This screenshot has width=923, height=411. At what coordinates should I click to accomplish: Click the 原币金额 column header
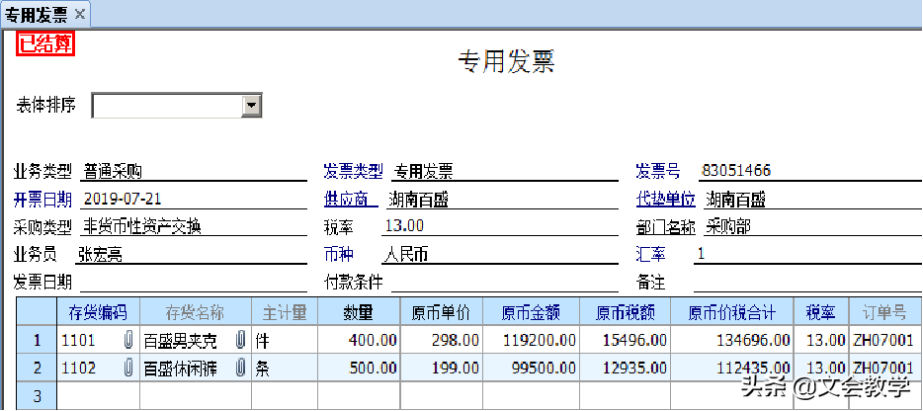532,312
